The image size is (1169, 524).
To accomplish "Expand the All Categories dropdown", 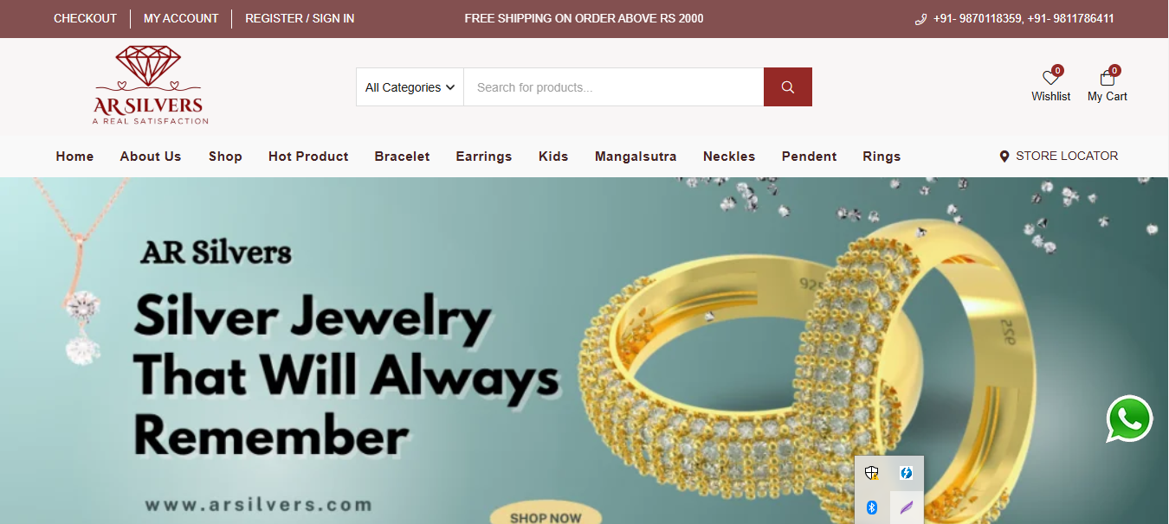I will (410, 87).
